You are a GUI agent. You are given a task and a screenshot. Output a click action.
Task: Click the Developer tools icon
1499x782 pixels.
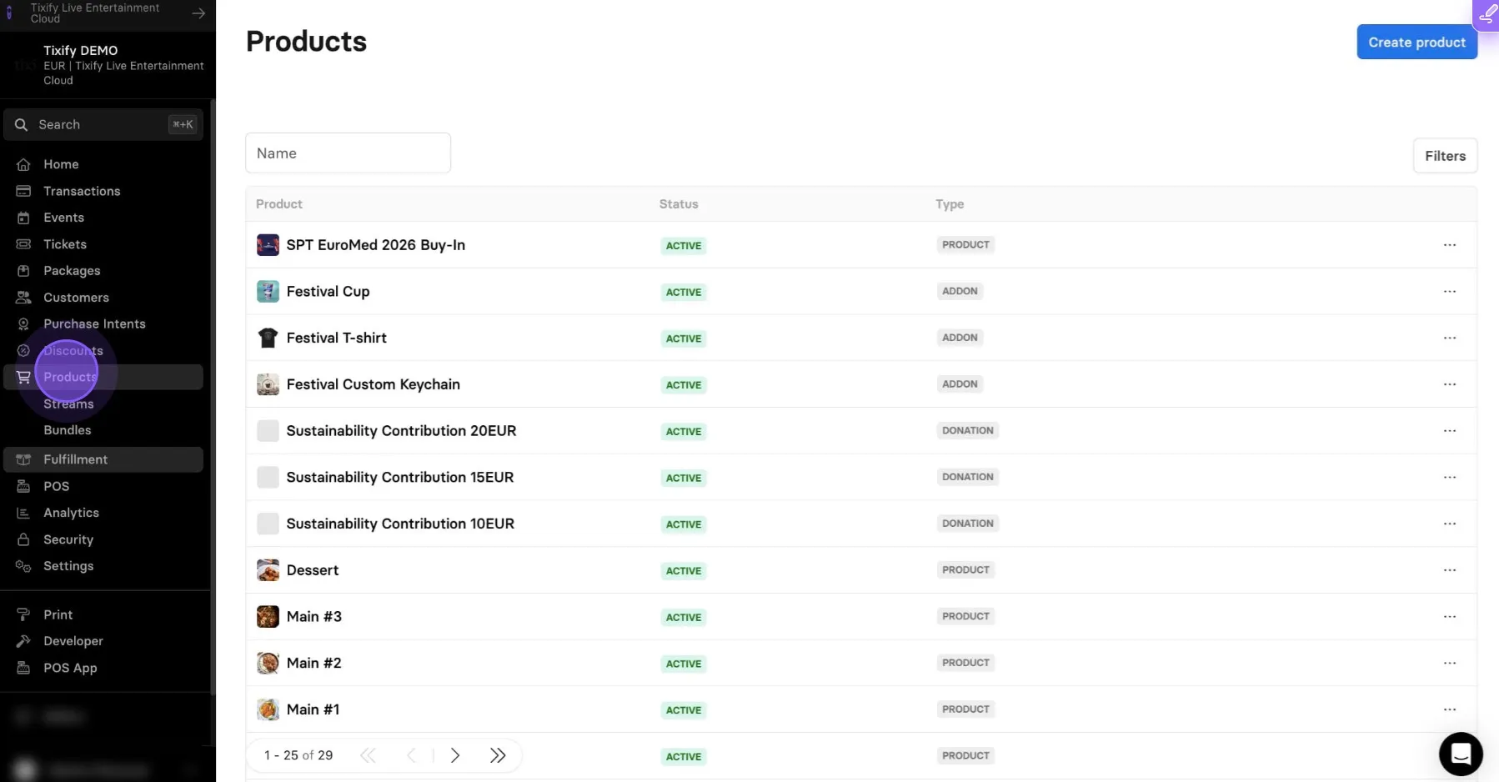(23, 641)
